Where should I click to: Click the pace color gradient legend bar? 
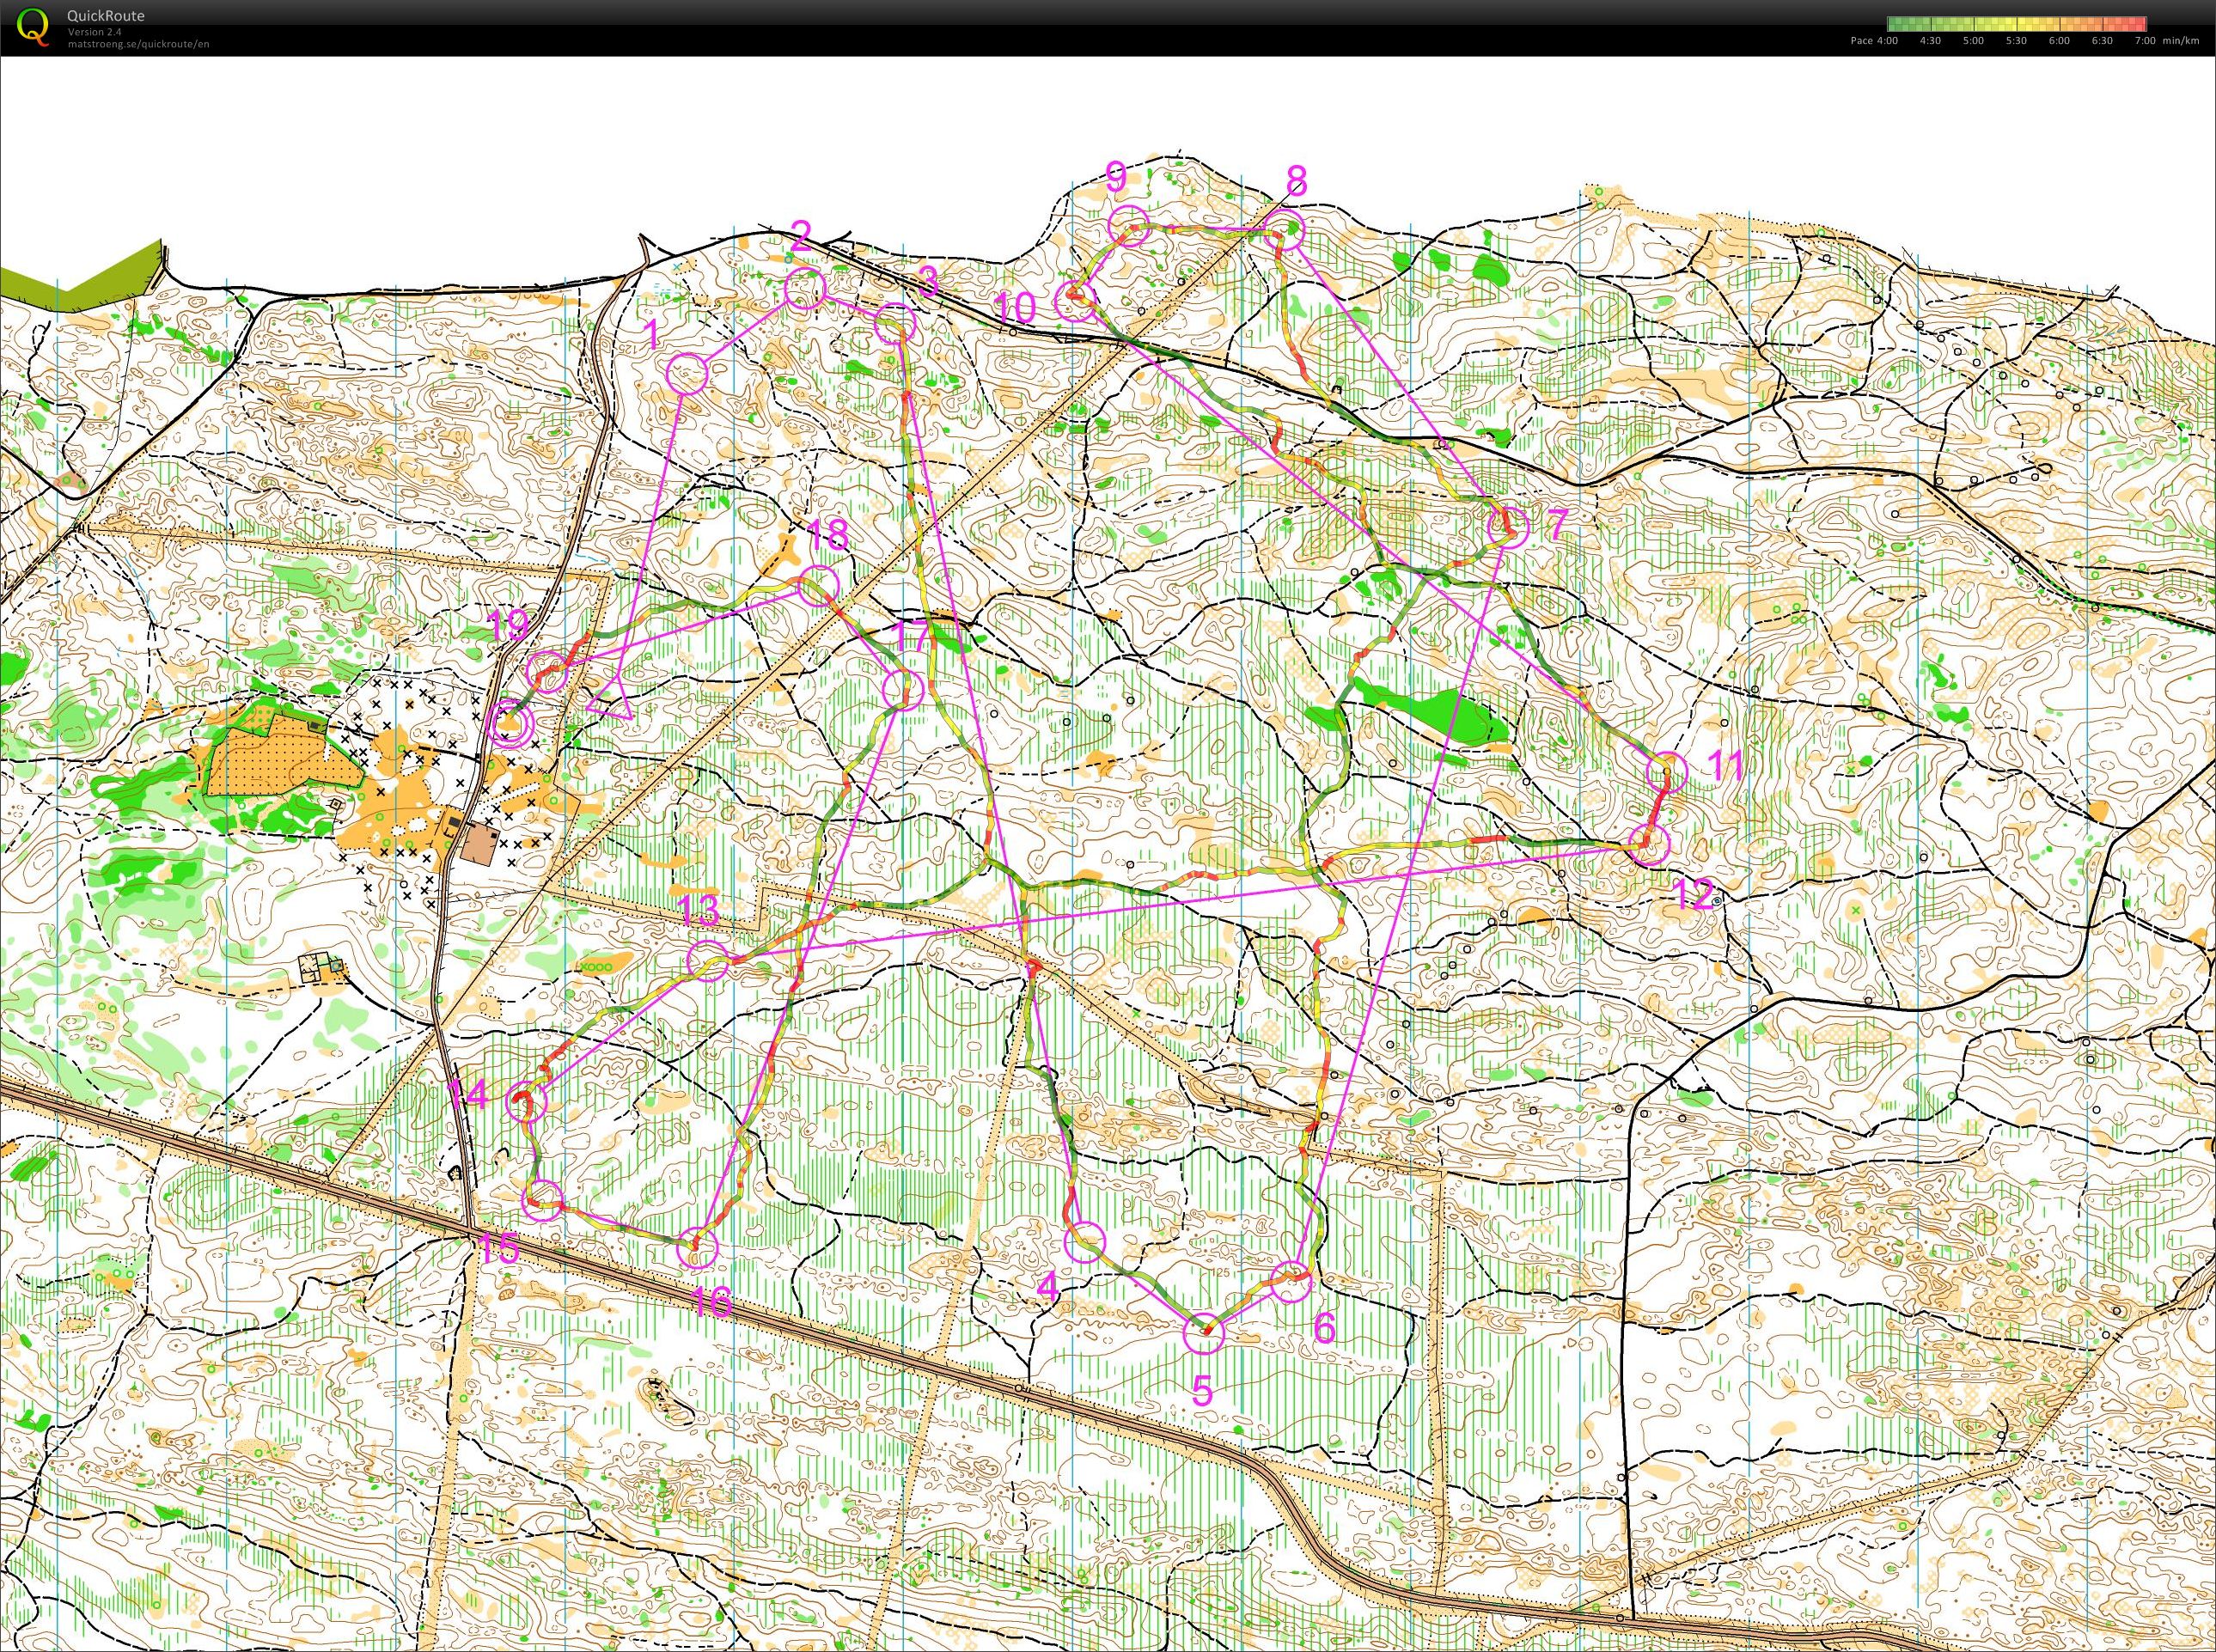pos(2016,23)
